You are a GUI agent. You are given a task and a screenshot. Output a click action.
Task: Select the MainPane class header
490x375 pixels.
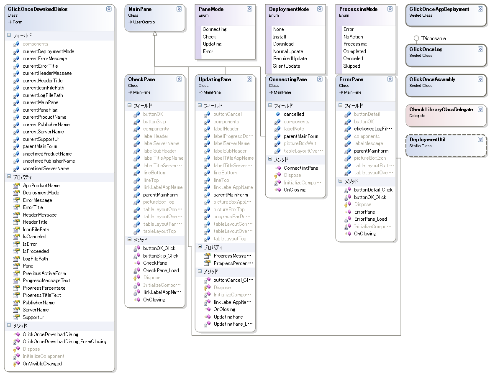(155, 18)
